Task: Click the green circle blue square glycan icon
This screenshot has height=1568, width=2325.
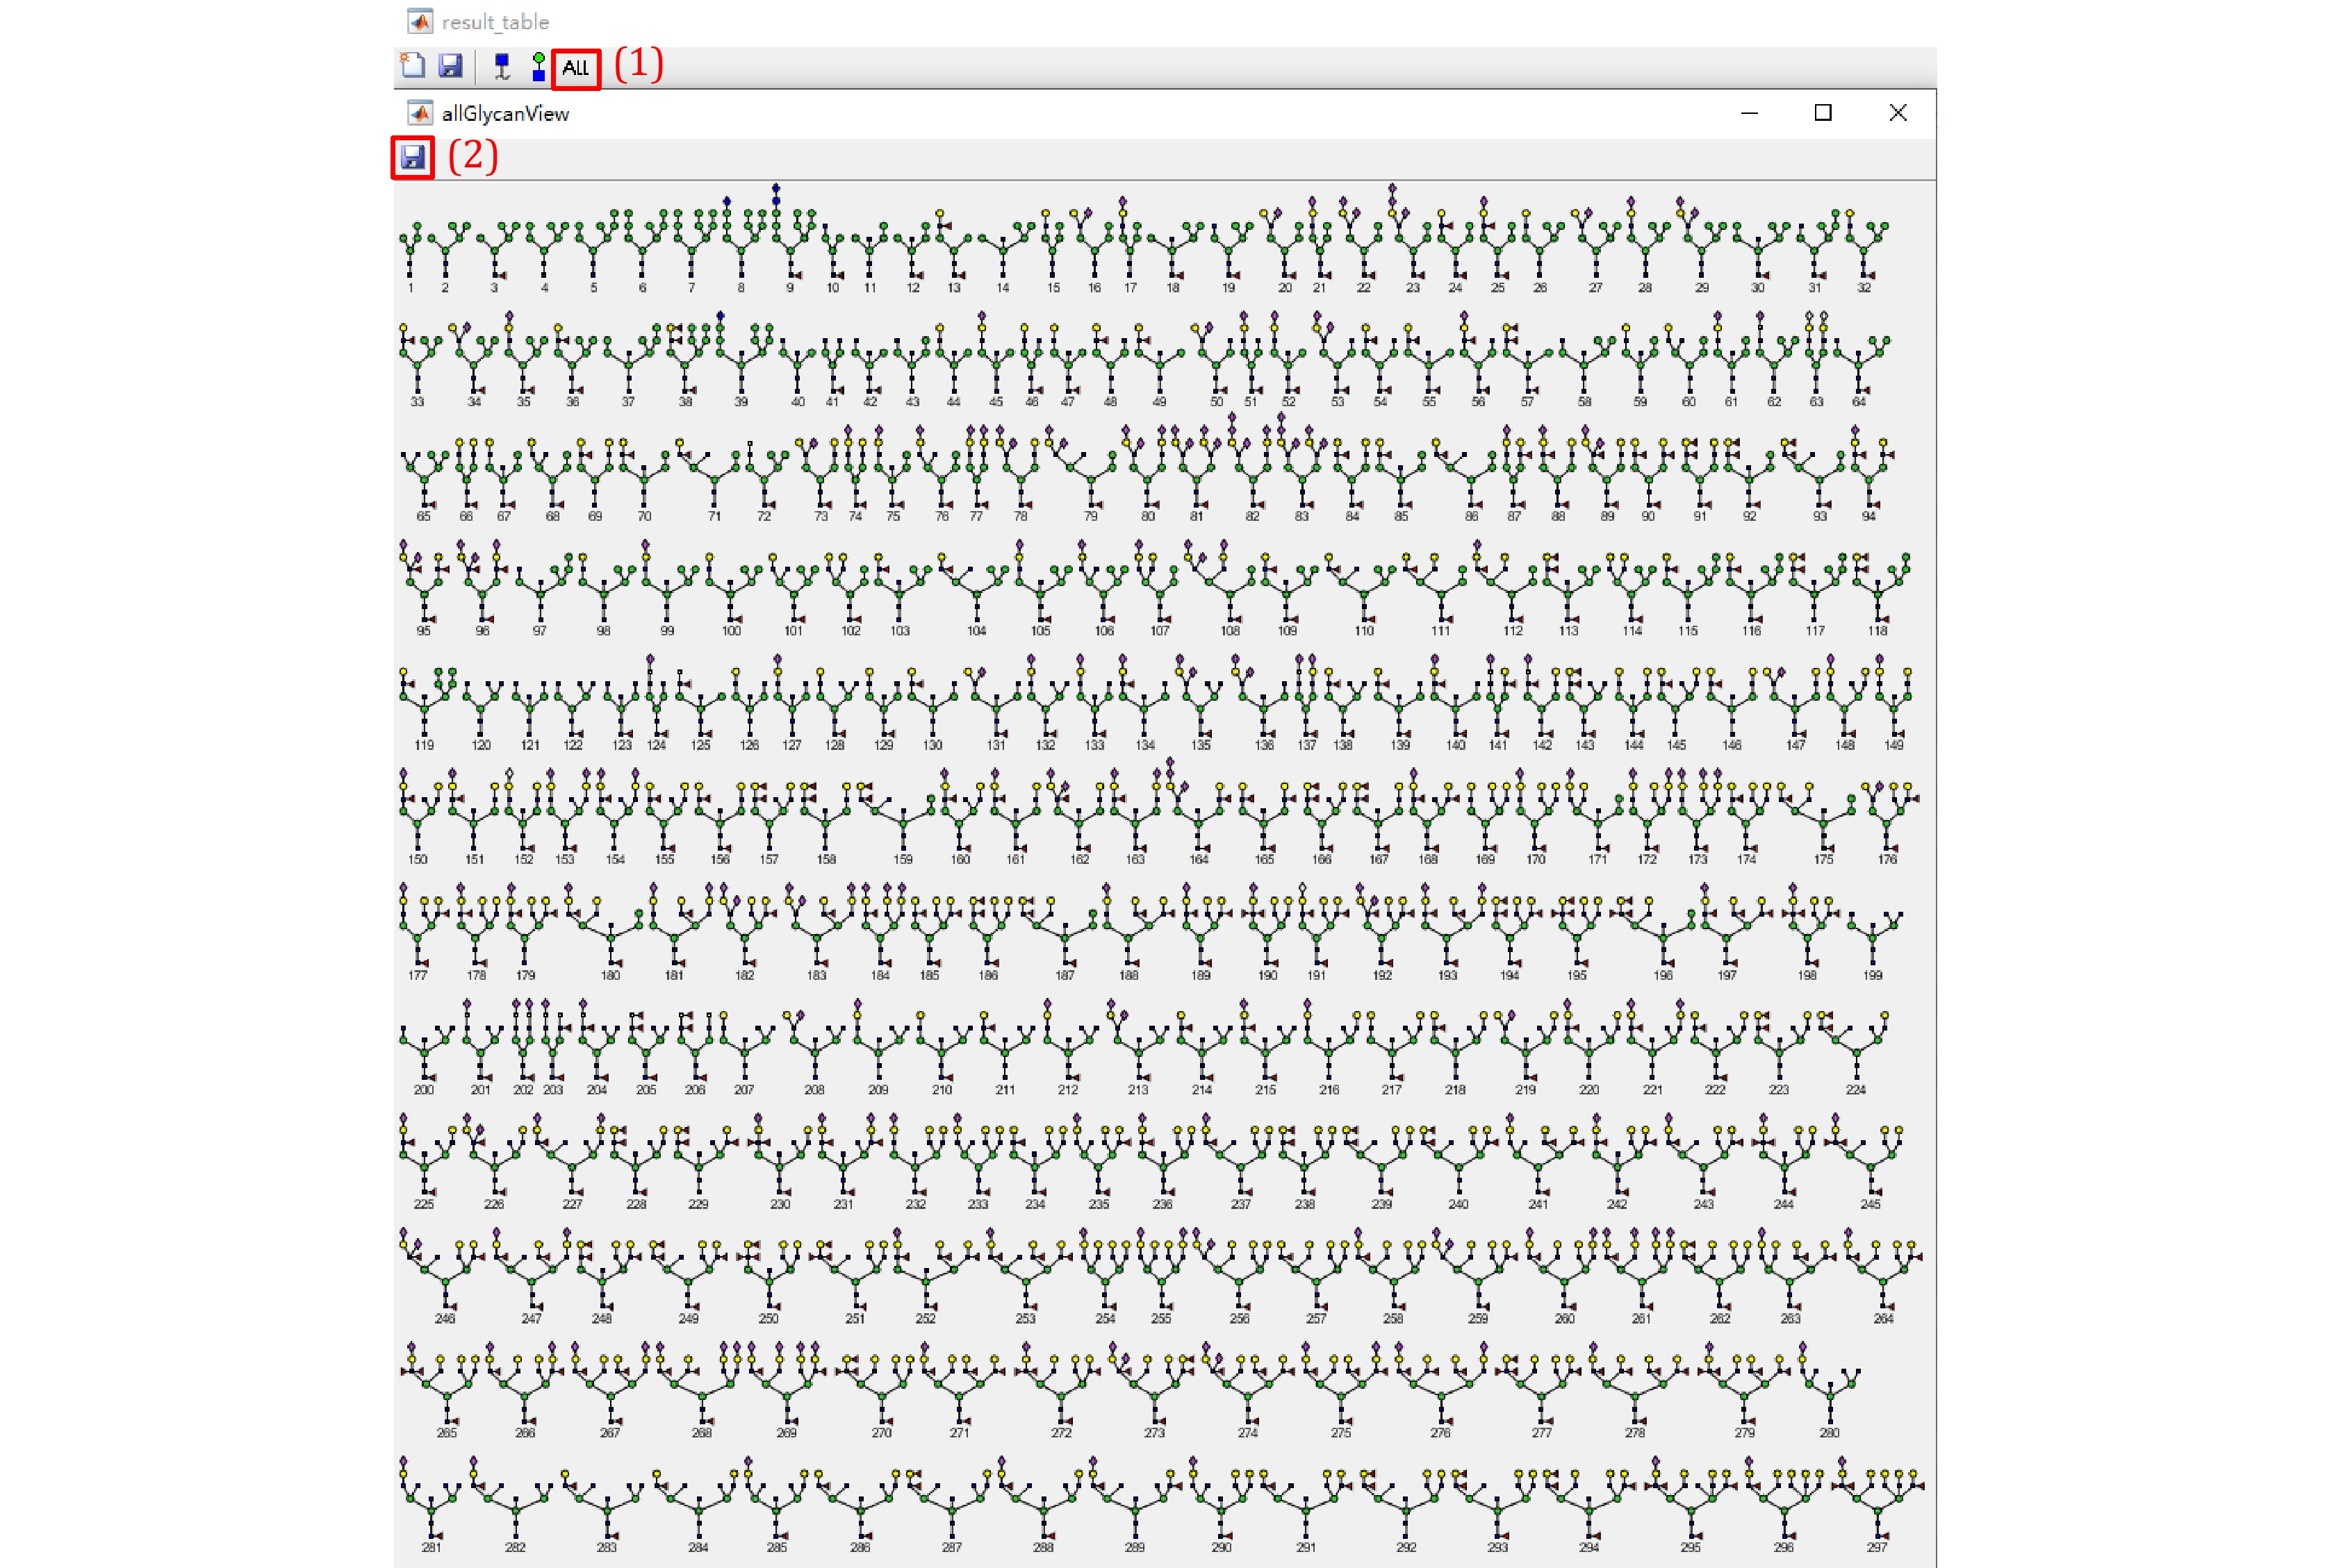Action: click(x=539, y=67)
